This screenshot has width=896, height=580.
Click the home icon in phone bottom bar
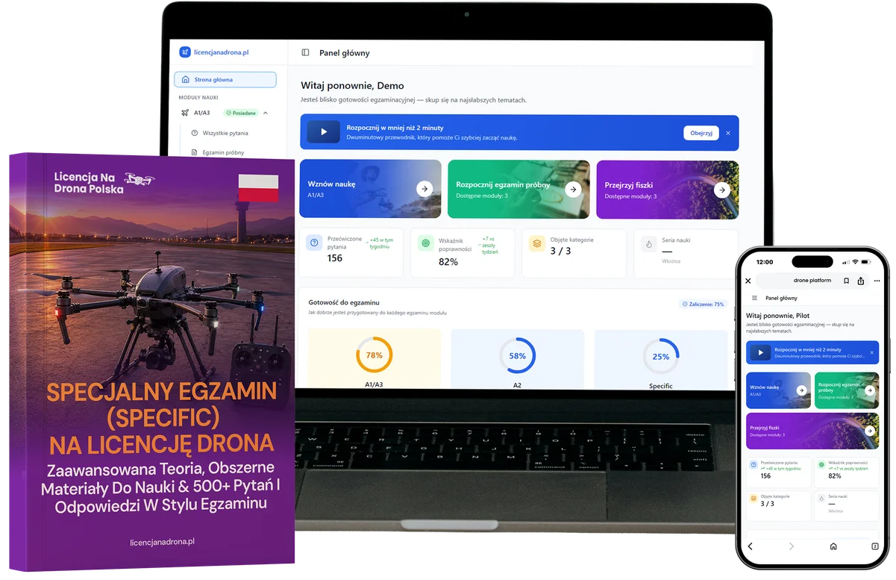pos(833,546)
